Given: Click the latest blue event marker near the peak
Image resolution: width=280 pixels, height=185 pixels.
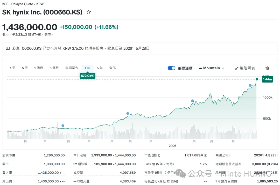Looking at the screenshot, I should coord(250,85).
